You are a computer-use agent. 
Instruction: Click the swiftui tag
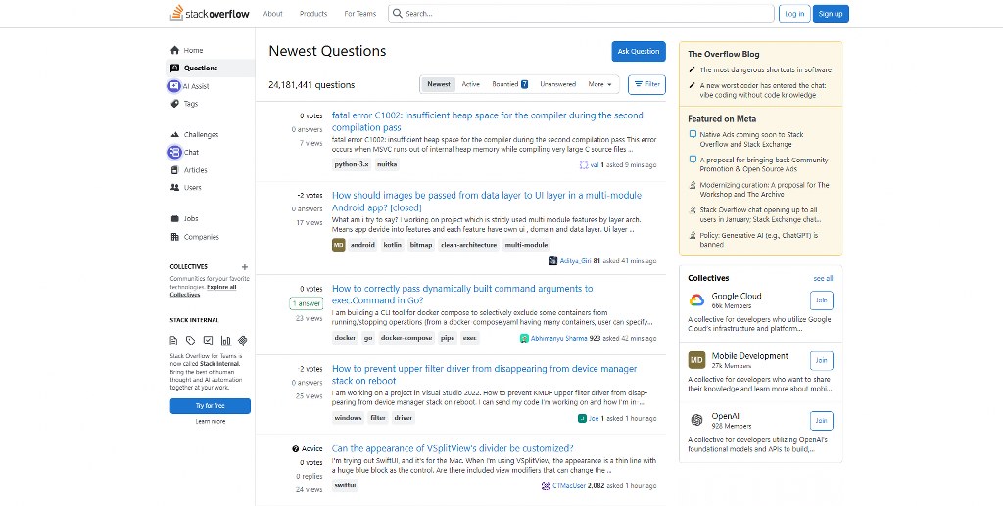pyautogui.click(x=346, y=485)
